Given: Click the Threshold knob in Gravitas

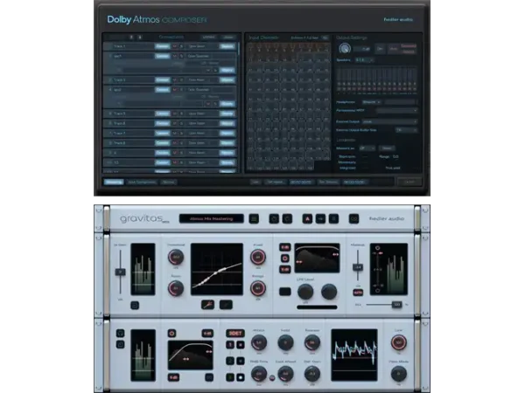Looking at the screenshot, I should pyautogui.click(x=176, y=257).
